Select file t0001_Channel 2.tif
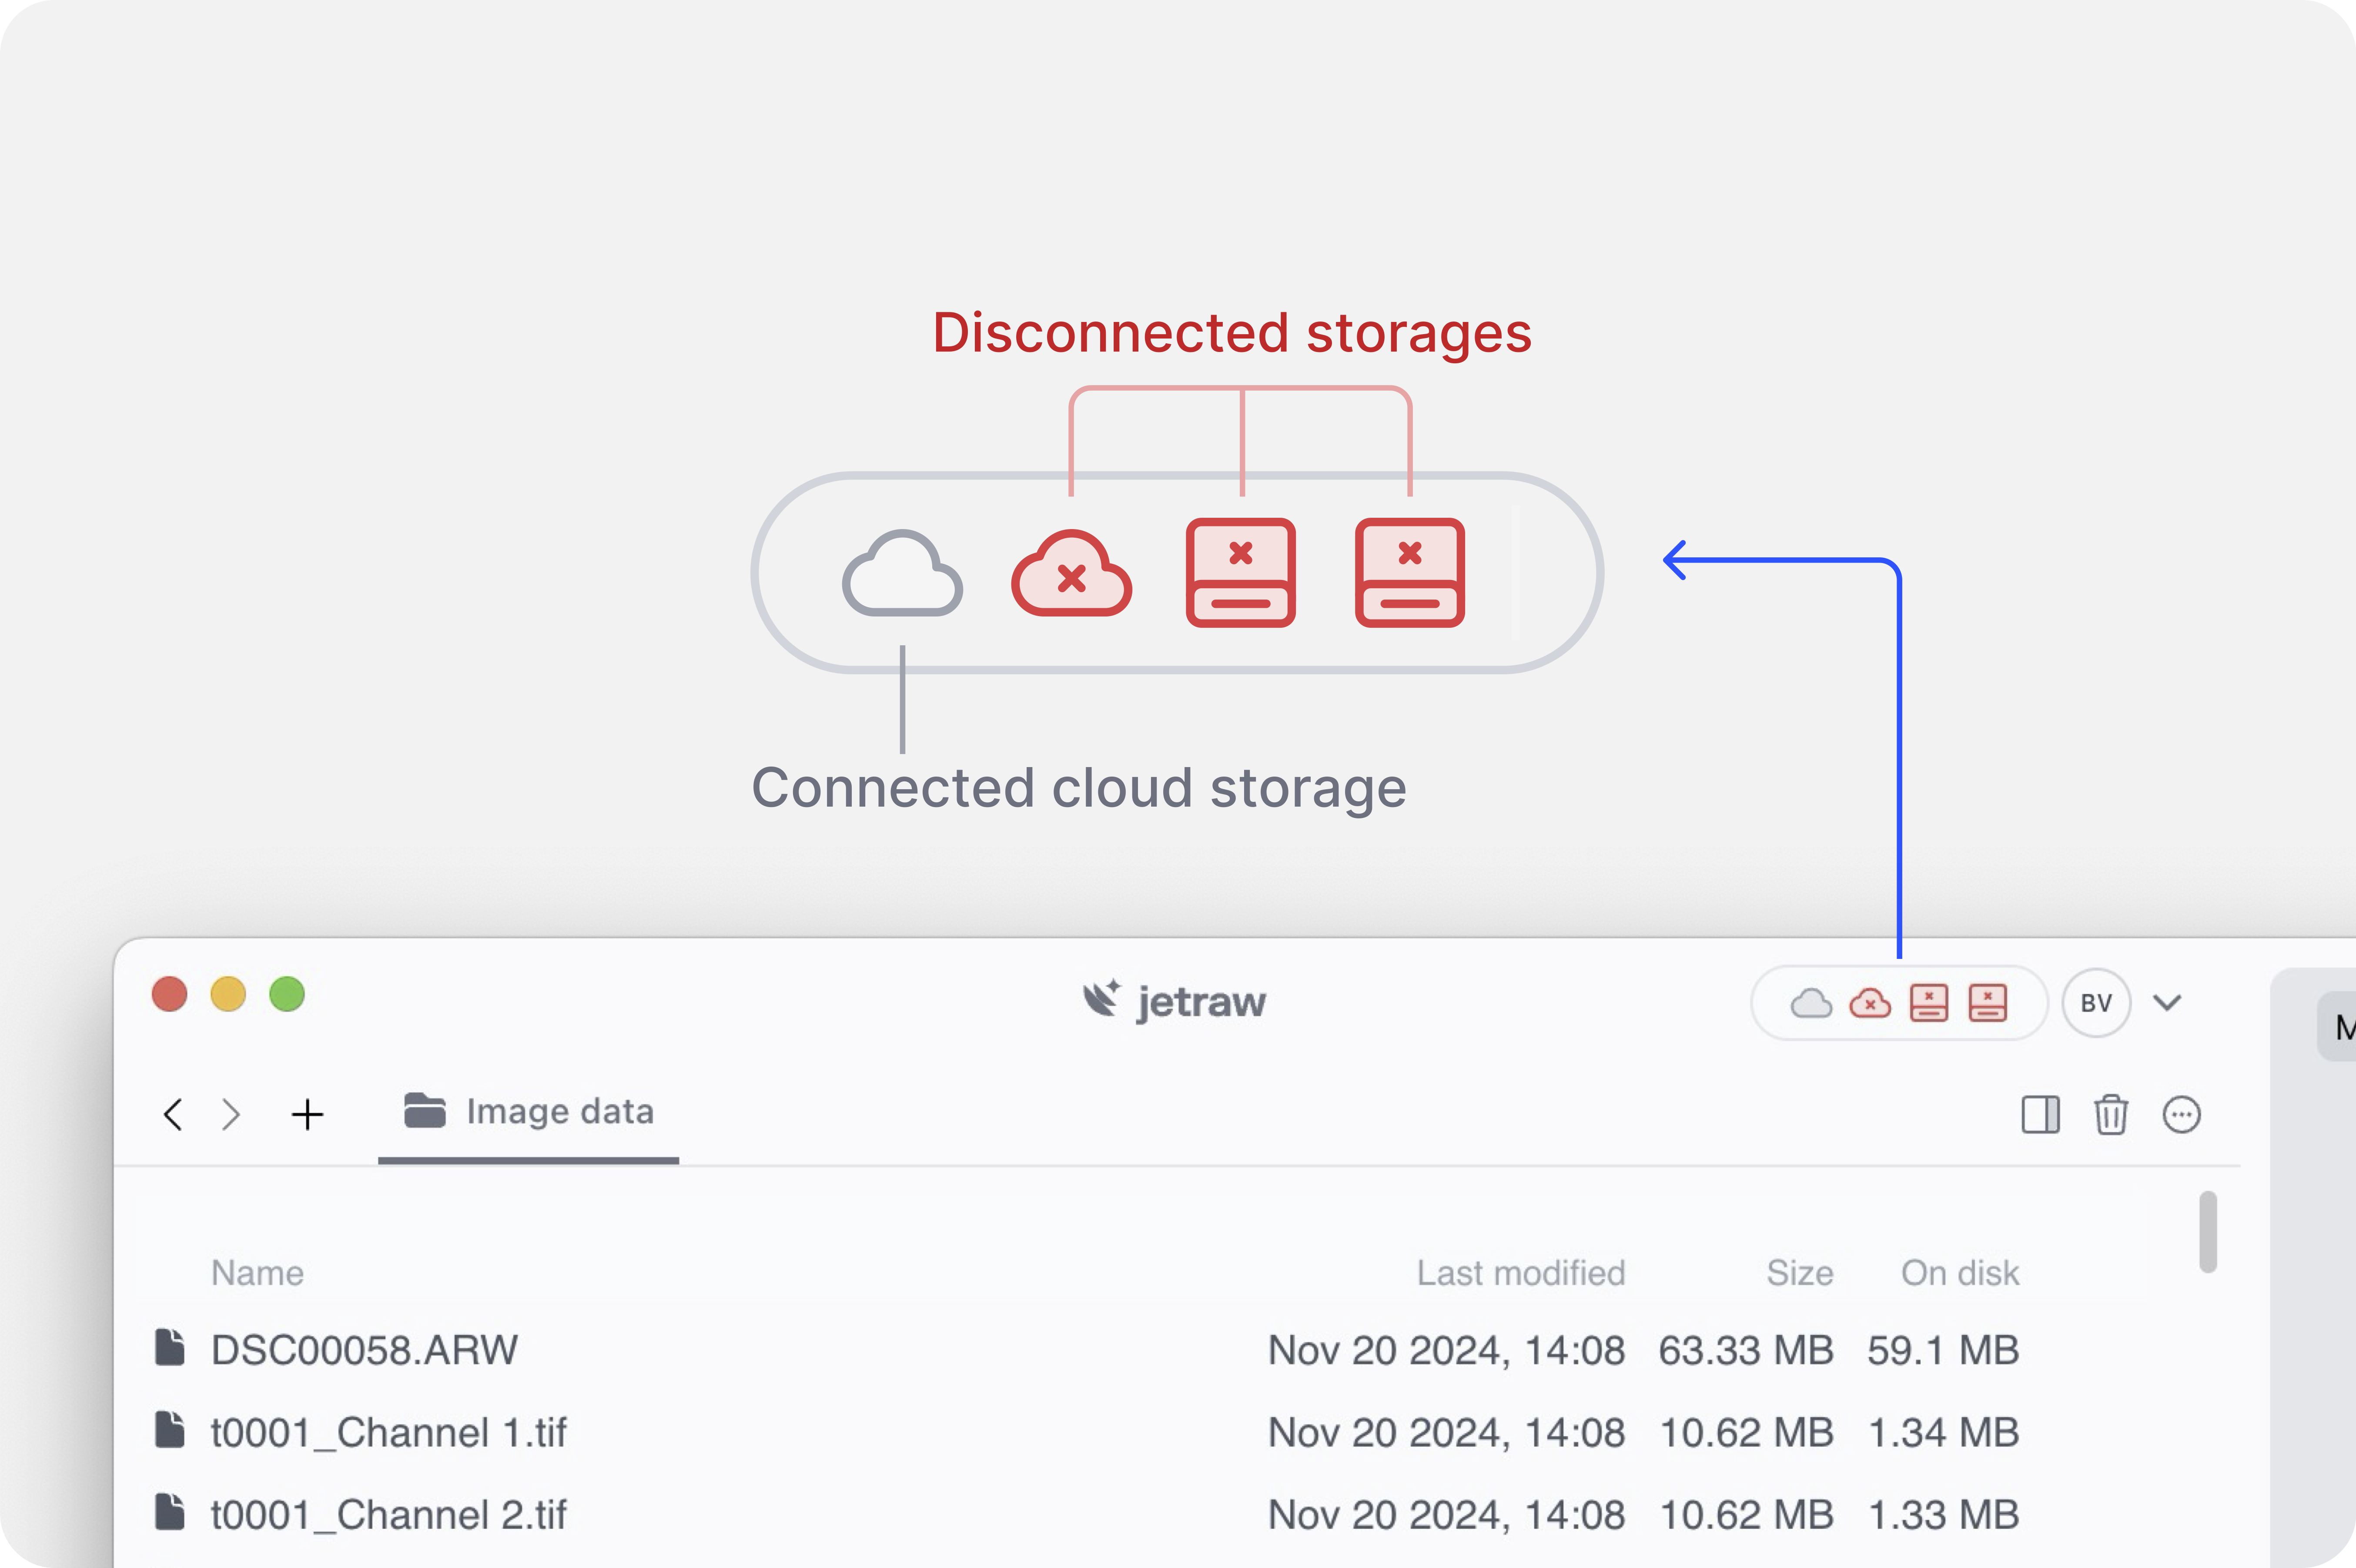Screen dimensions: 2356x1568 click(x=389, y=1514)
